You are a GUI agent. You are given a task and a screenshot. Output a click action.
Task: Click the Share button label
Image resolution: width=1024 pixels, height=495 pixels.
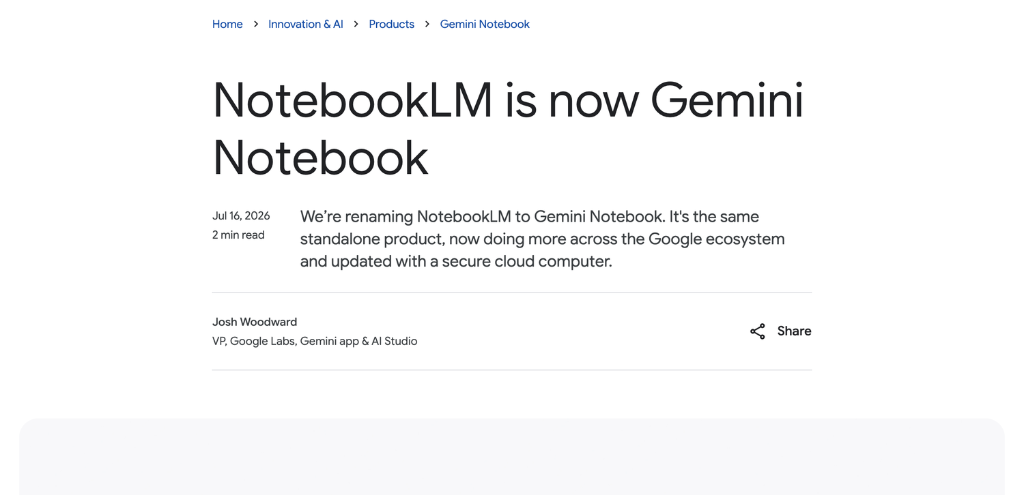pyautogui.click(x=794, y=331)
